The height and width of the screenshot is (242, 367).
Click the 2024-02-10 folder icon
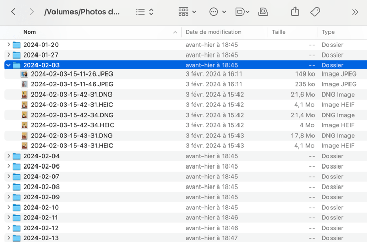pos(16,208)
